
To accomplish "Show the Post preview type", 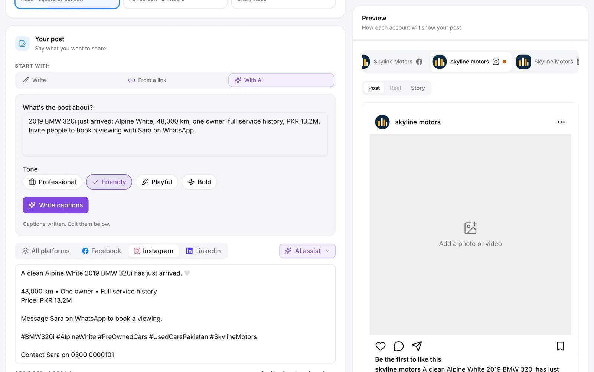I will click(x=374, y=88).
